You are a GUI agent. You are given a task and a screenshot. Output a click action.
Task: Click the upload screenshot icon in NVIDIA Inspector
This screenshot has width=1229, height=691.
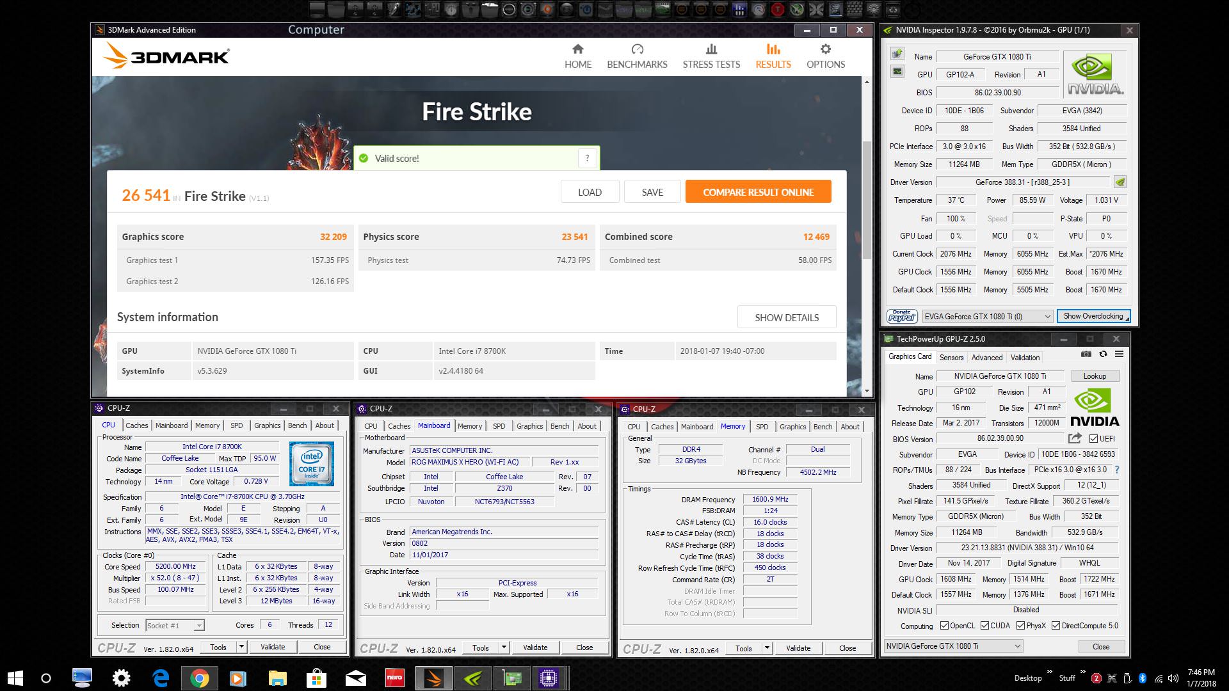click(897, 54)
